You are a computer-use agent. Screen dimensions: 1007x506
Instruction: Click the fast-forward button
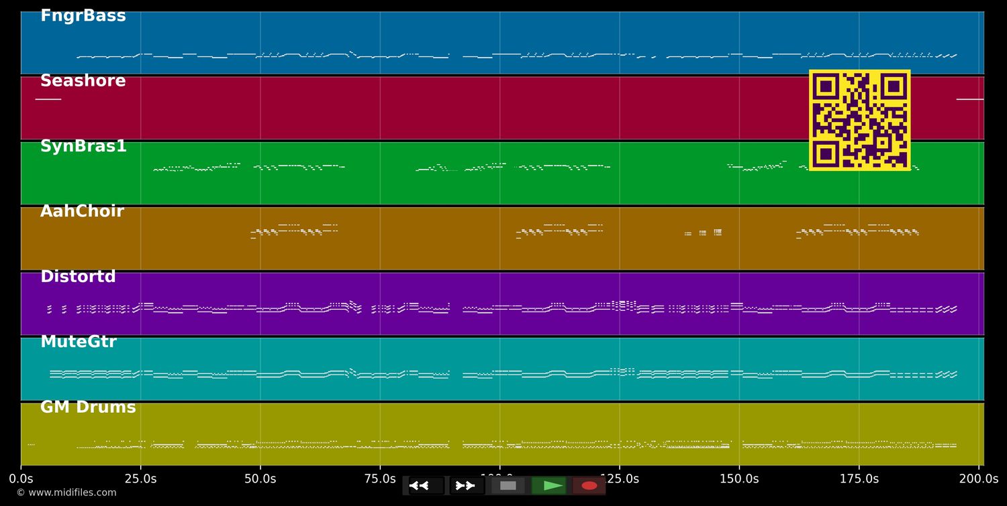pos(467,486)
